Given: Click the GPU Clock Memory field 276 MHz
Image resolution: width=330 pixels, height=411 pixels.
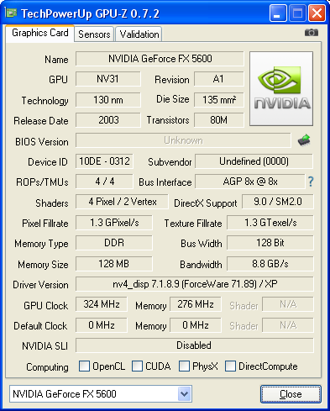Looking at the screenshot, I should [x=196, y=304].
